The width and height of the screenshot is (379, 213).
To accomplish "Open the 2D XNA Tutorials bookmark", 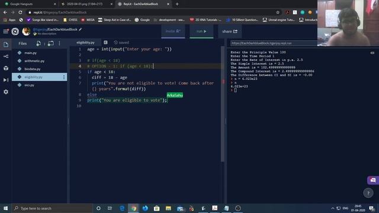I will (x=205, y=20).
